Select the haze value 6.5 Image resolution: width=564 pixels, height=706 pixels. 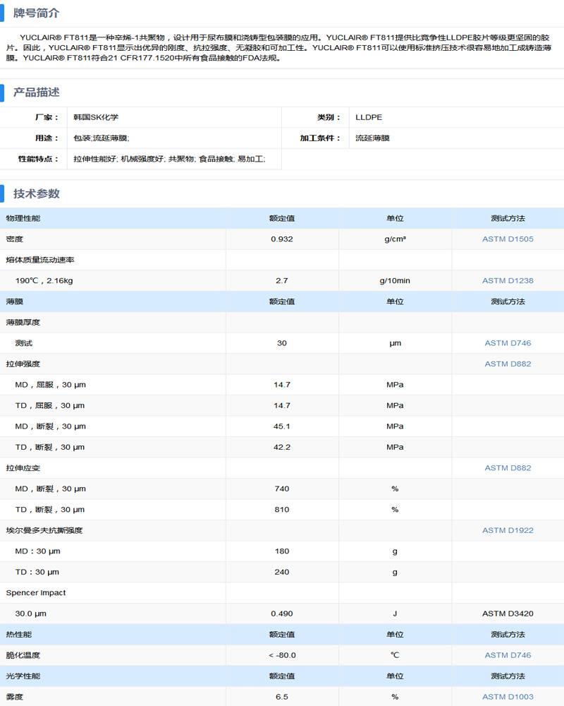pos(282,697)
